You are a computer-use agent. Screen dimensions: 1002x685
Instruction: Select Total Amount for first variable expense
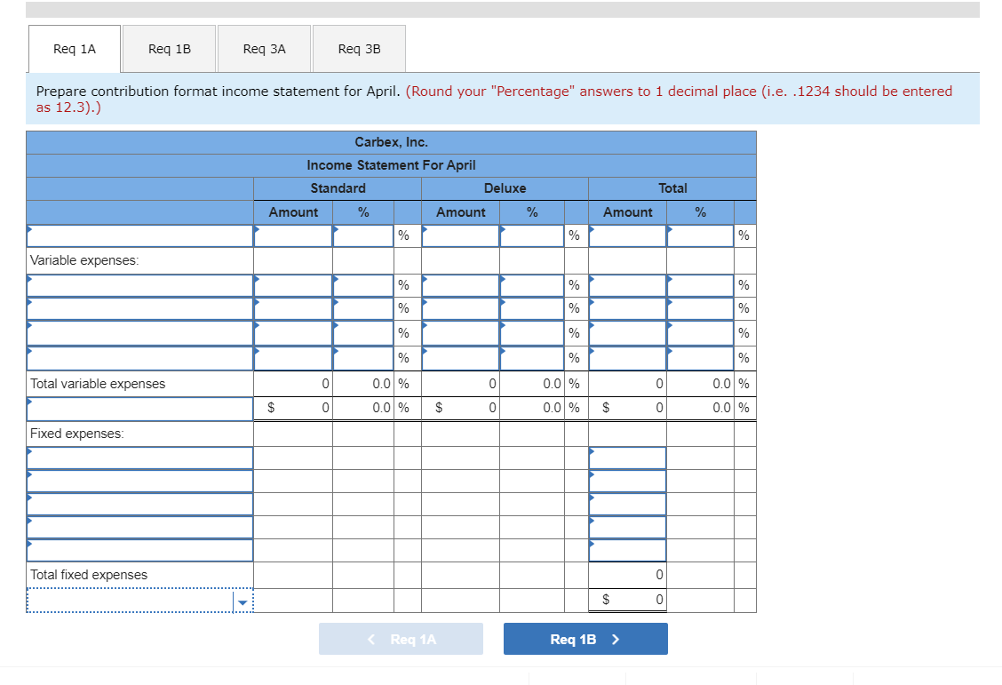(627, 285)
